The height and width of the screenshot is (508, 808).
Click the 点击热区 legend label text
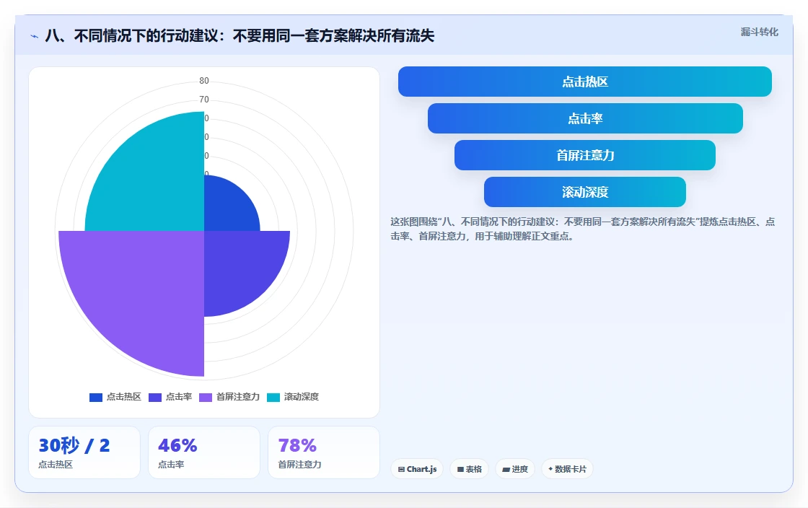[x=123, y=397]
